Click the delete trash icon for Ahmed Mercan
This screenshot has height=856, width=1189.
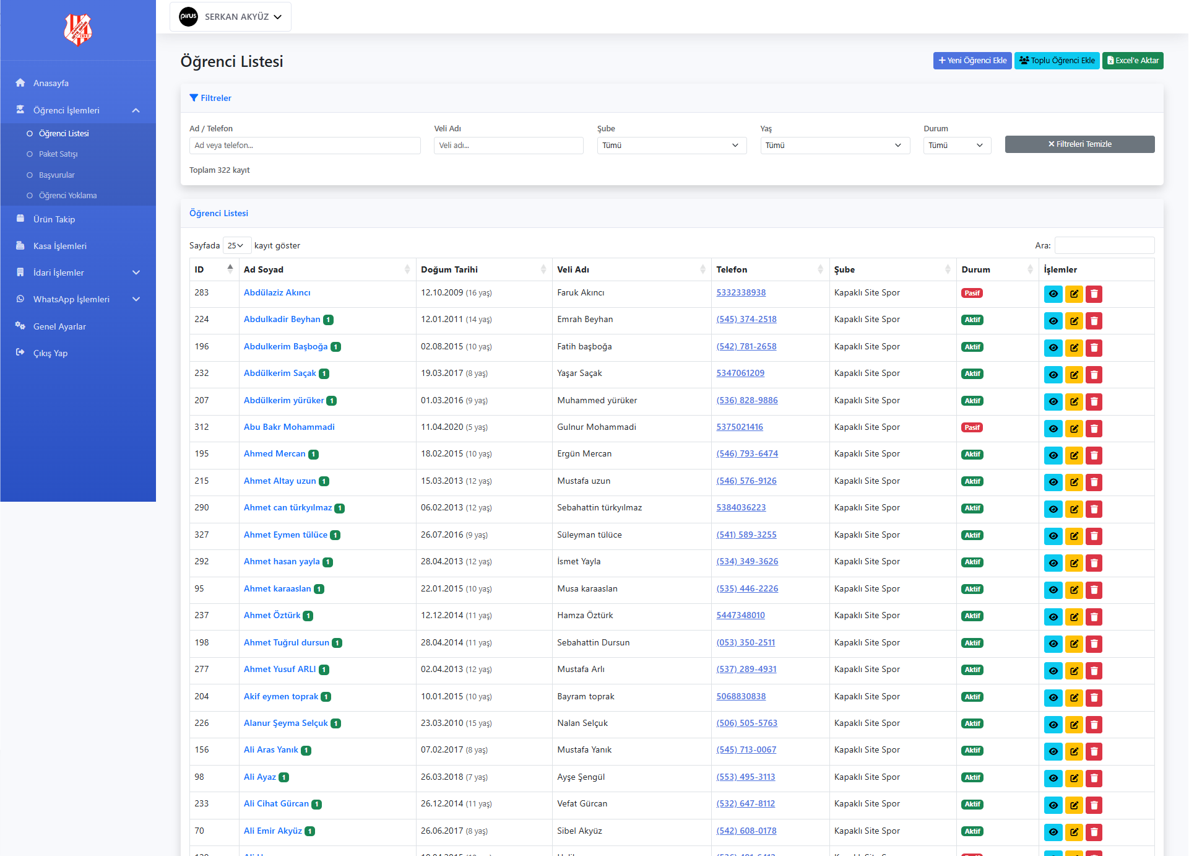click(1094, 455)
